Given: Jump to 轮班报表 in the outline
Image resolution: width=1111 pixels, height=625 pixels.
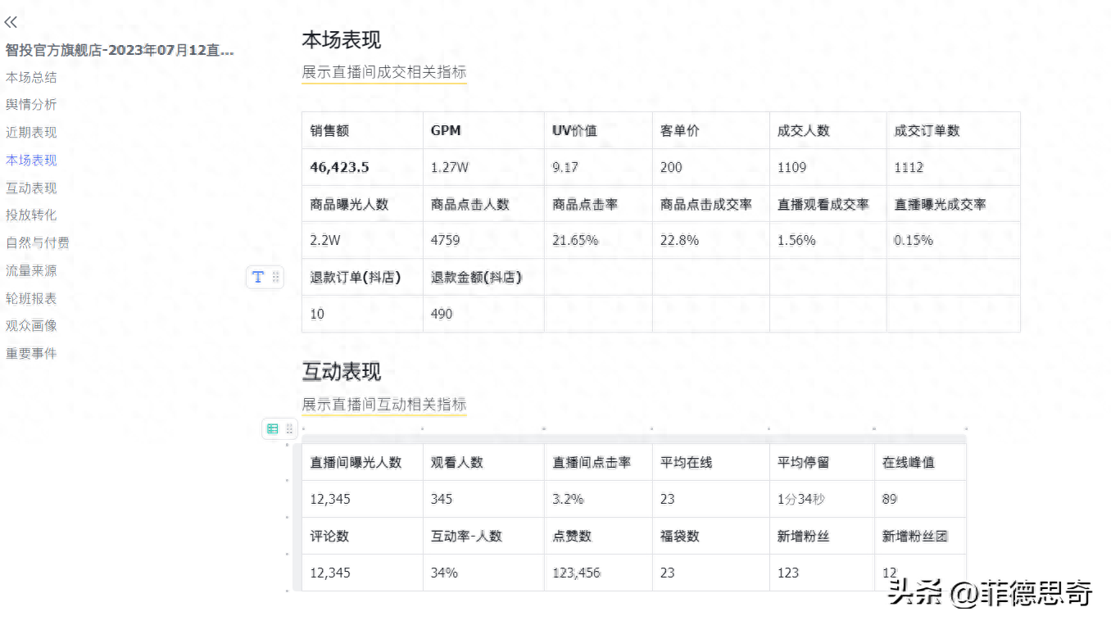Looking at the screenshot, I should click(31, 298).
